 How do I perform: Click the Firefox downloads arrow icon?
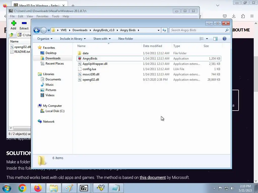[x=234, y=16]
